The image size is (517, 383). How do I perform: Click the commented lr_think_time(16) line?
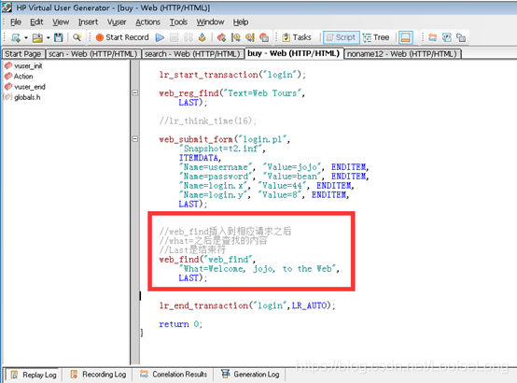(x=208, y=121)
